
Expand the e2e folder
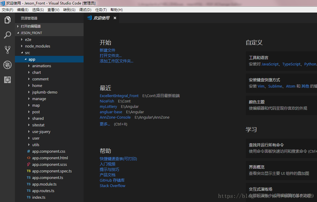pos(21,39)
